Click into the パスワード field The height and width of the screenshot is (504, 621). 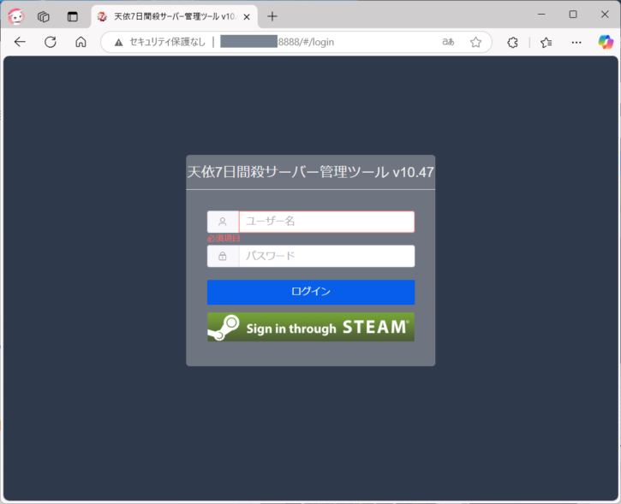[326, 256]
